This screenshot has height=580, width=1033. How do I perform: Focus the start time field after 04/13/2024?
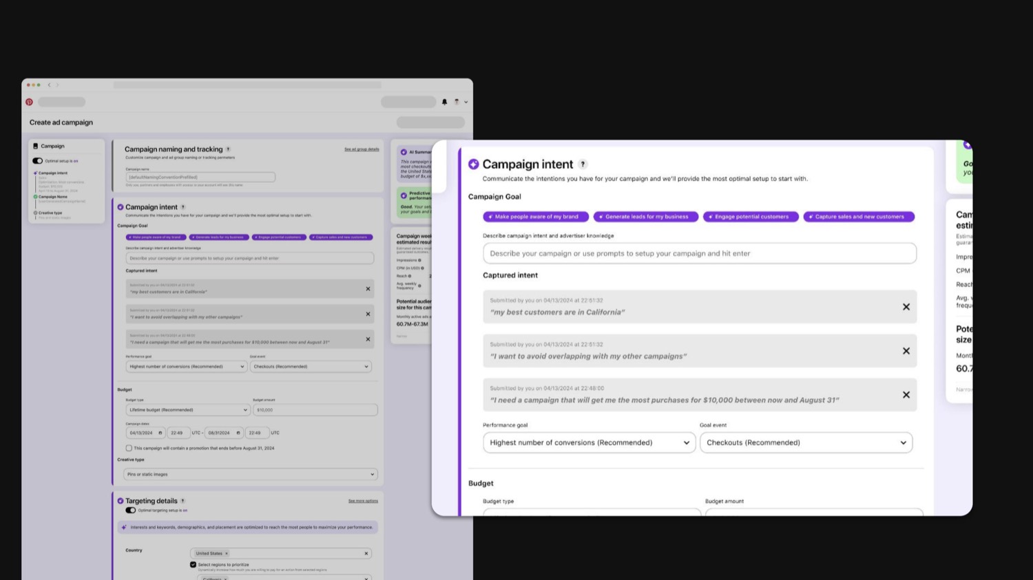[178, 433]
